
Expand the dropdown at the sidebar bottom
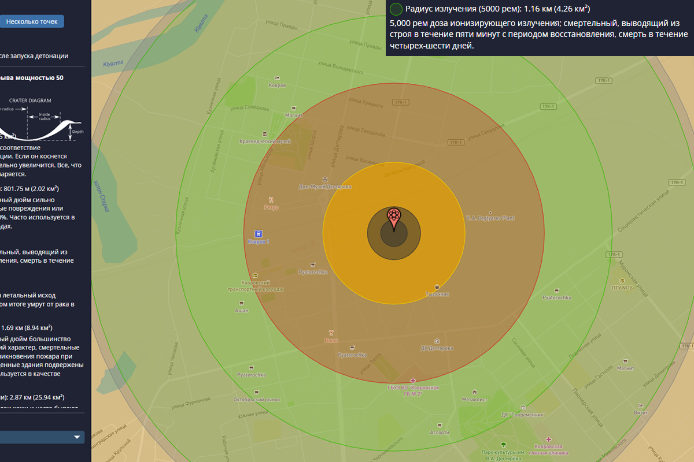pos(76,437)
